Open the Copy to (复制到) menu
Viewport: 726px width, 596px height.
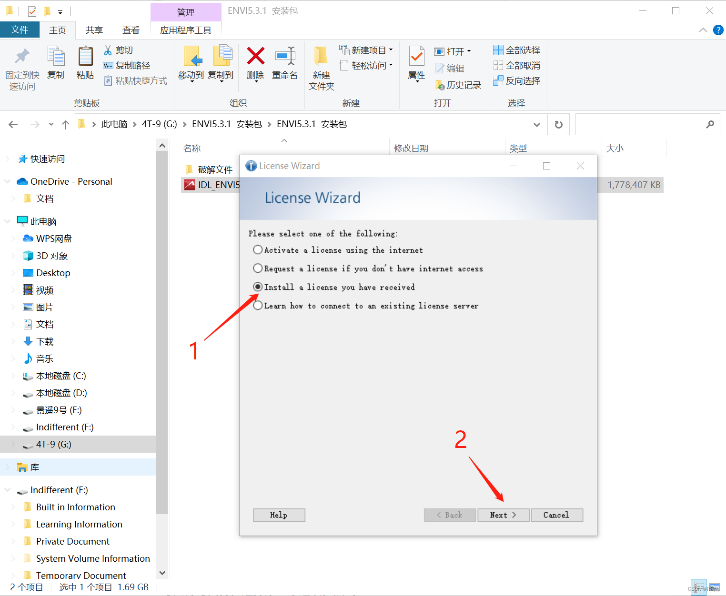pyautogui.click(x=221, y=64)
